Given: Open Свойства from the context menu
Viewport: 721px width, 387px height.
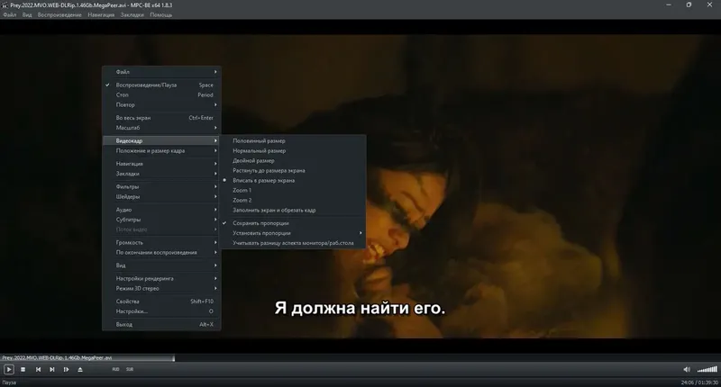Looking at the screenshot, I should point(161,301).
